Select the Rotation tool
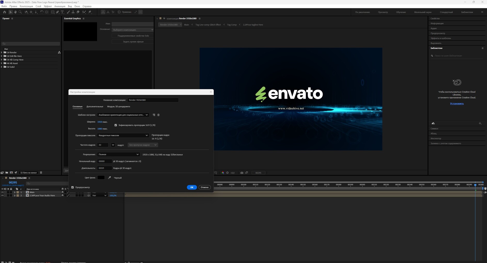This screenshot has height=263, width=487. [42, 12]
